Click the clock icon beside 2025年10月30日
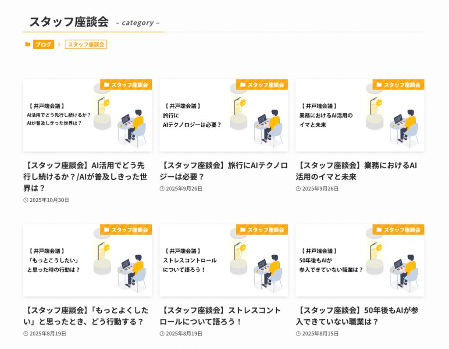The width and height of the screenshot is (449, 349). (26, 200)
